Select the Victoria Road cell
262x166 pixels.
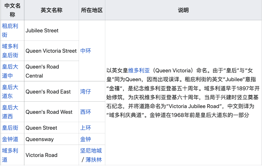[x=51, y=155]
